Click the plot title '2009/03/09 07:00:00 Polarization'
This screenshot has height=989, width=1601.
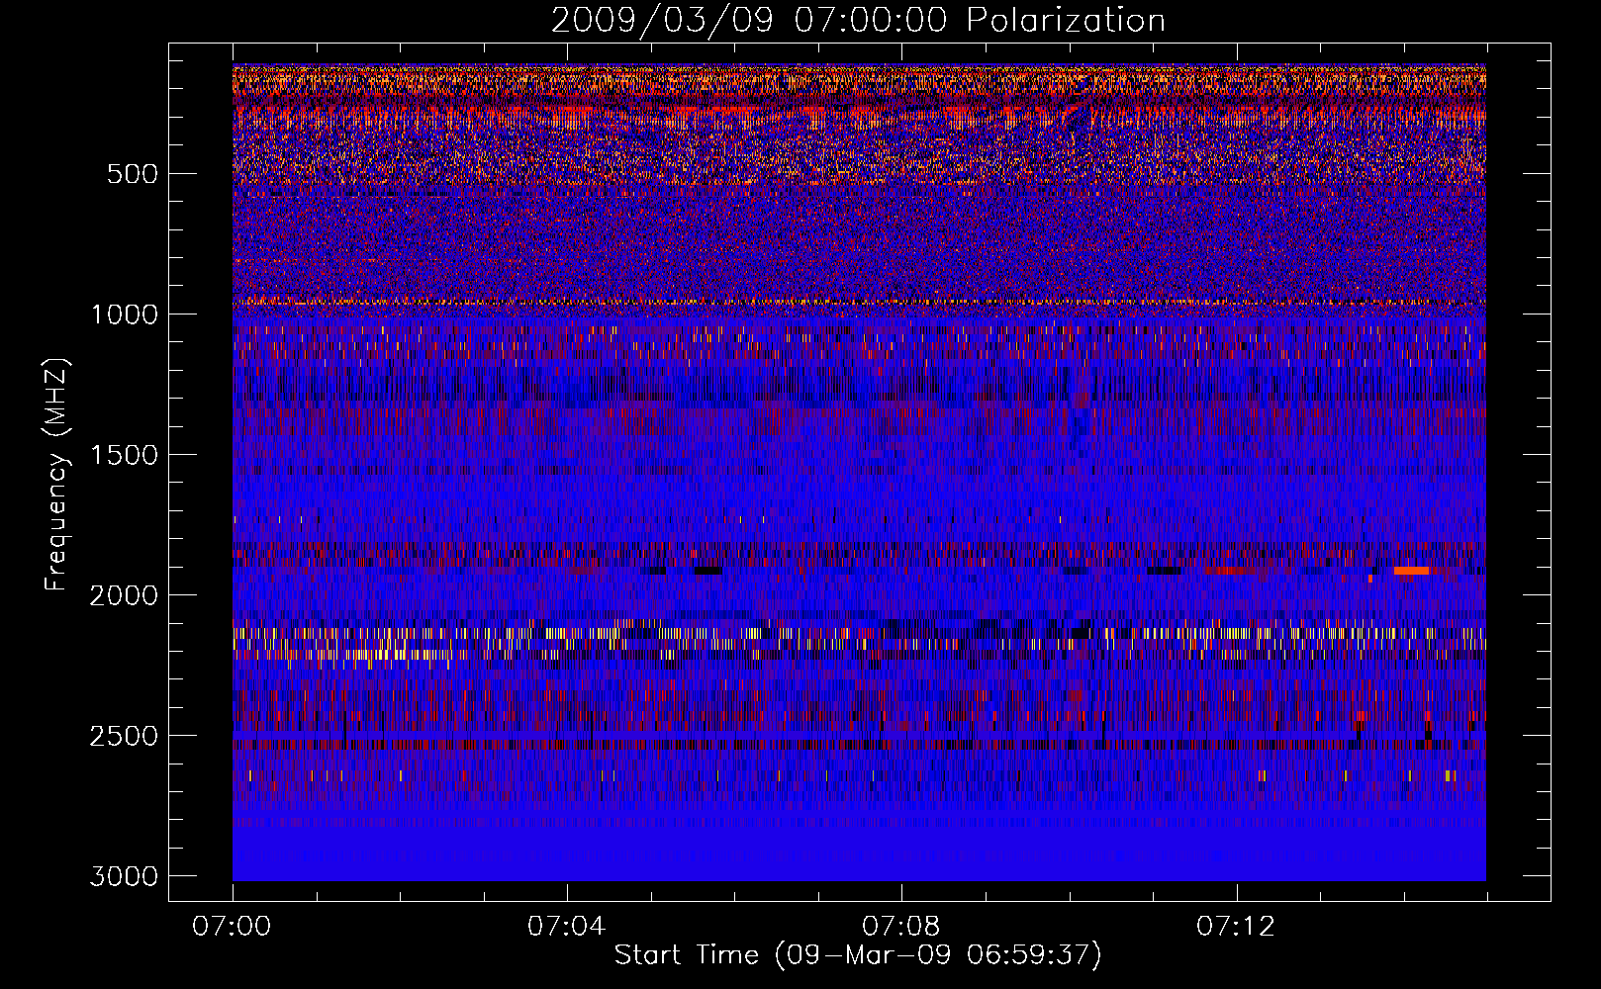(858, 21)
